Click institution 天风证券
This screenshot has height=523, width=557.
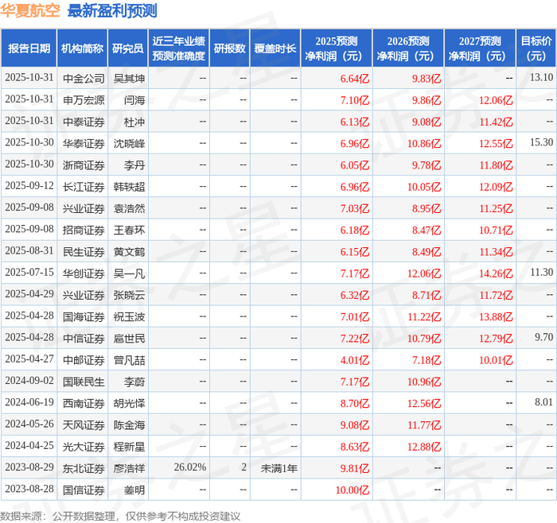click(x=84, y=425)
